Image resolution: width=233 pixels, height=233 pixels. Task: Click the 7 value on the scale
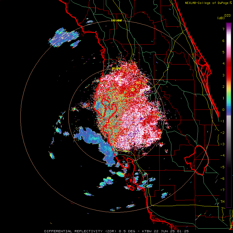[x=223, y=29]
